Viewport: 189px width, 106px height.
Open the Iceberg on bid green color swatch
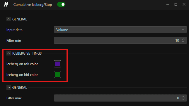tap(57, 74)
